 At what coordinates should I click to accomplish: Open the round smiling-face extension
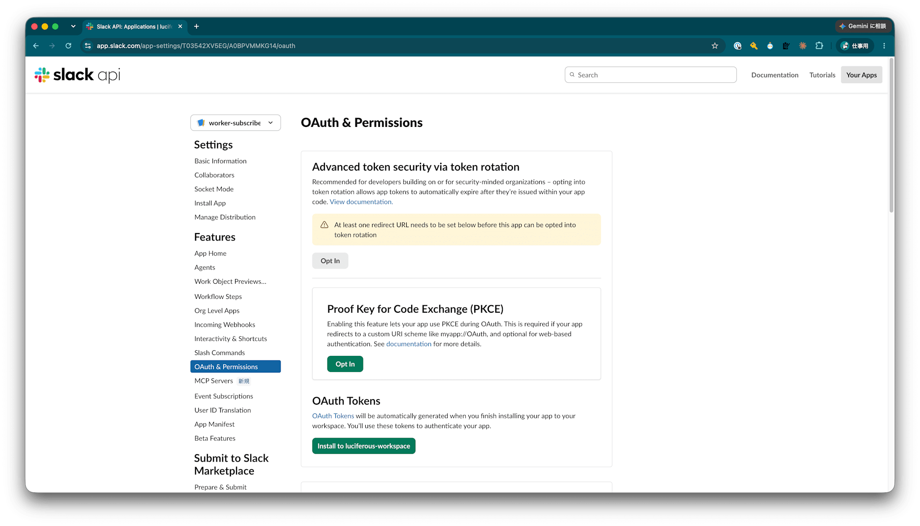(x=770, y=46)
